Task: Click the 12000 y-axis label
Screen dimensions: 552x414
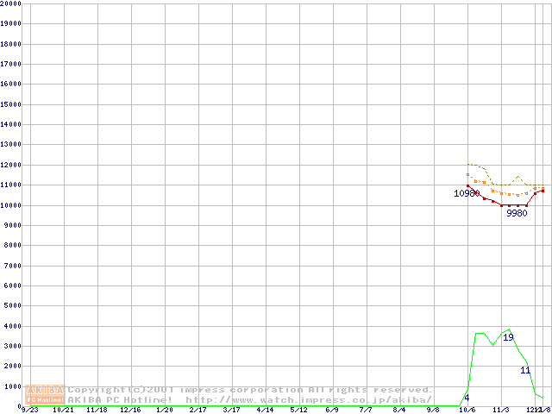Action: pos(12,165)
